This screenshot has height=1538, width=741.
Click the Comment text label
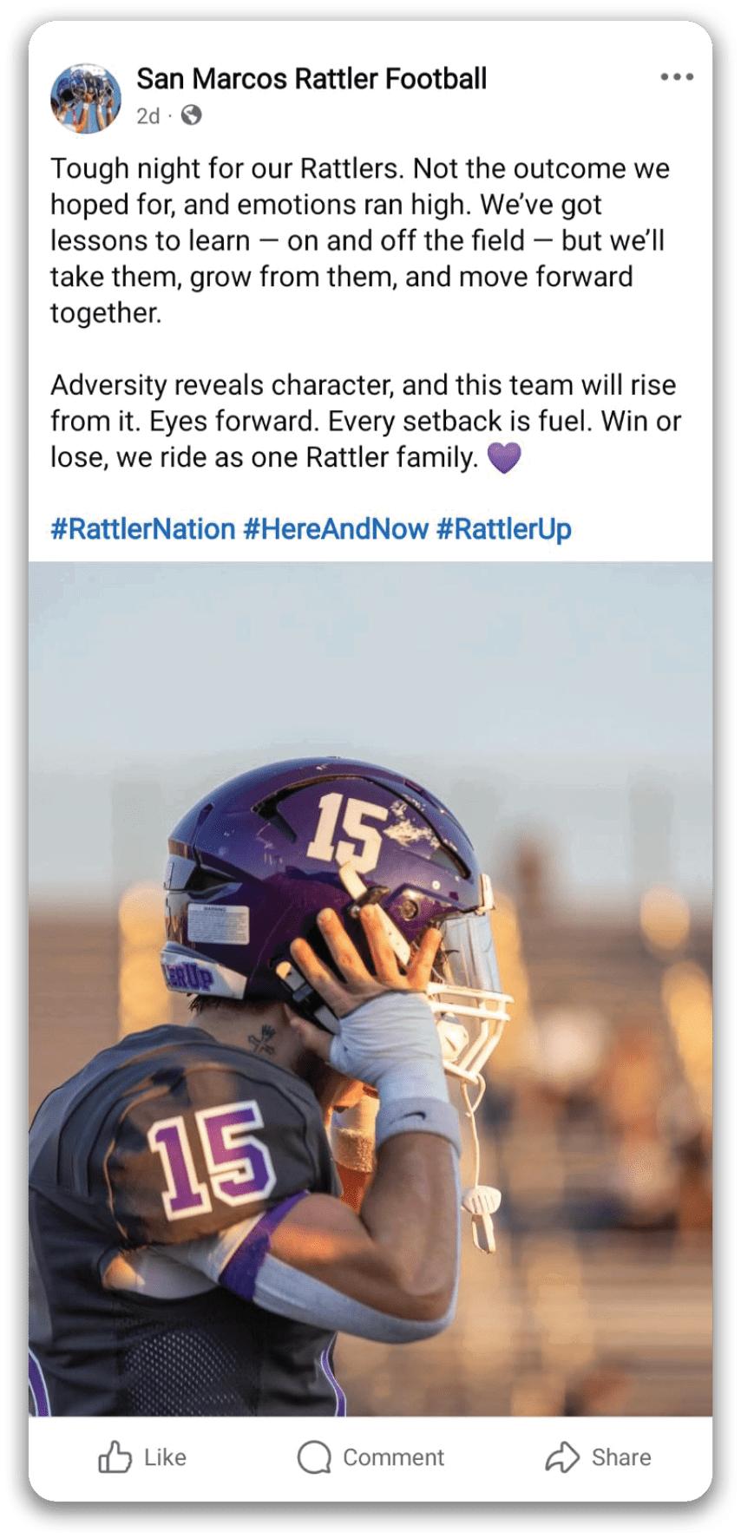pyautogui.click(x=393, y=1457)
